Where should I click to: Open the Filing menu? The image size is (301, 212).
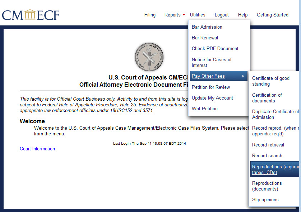click(x=150, y=15)
